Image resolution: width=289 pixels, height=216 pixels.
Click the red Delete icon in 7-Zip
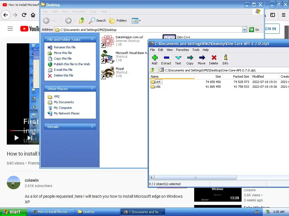click(214, 60)
